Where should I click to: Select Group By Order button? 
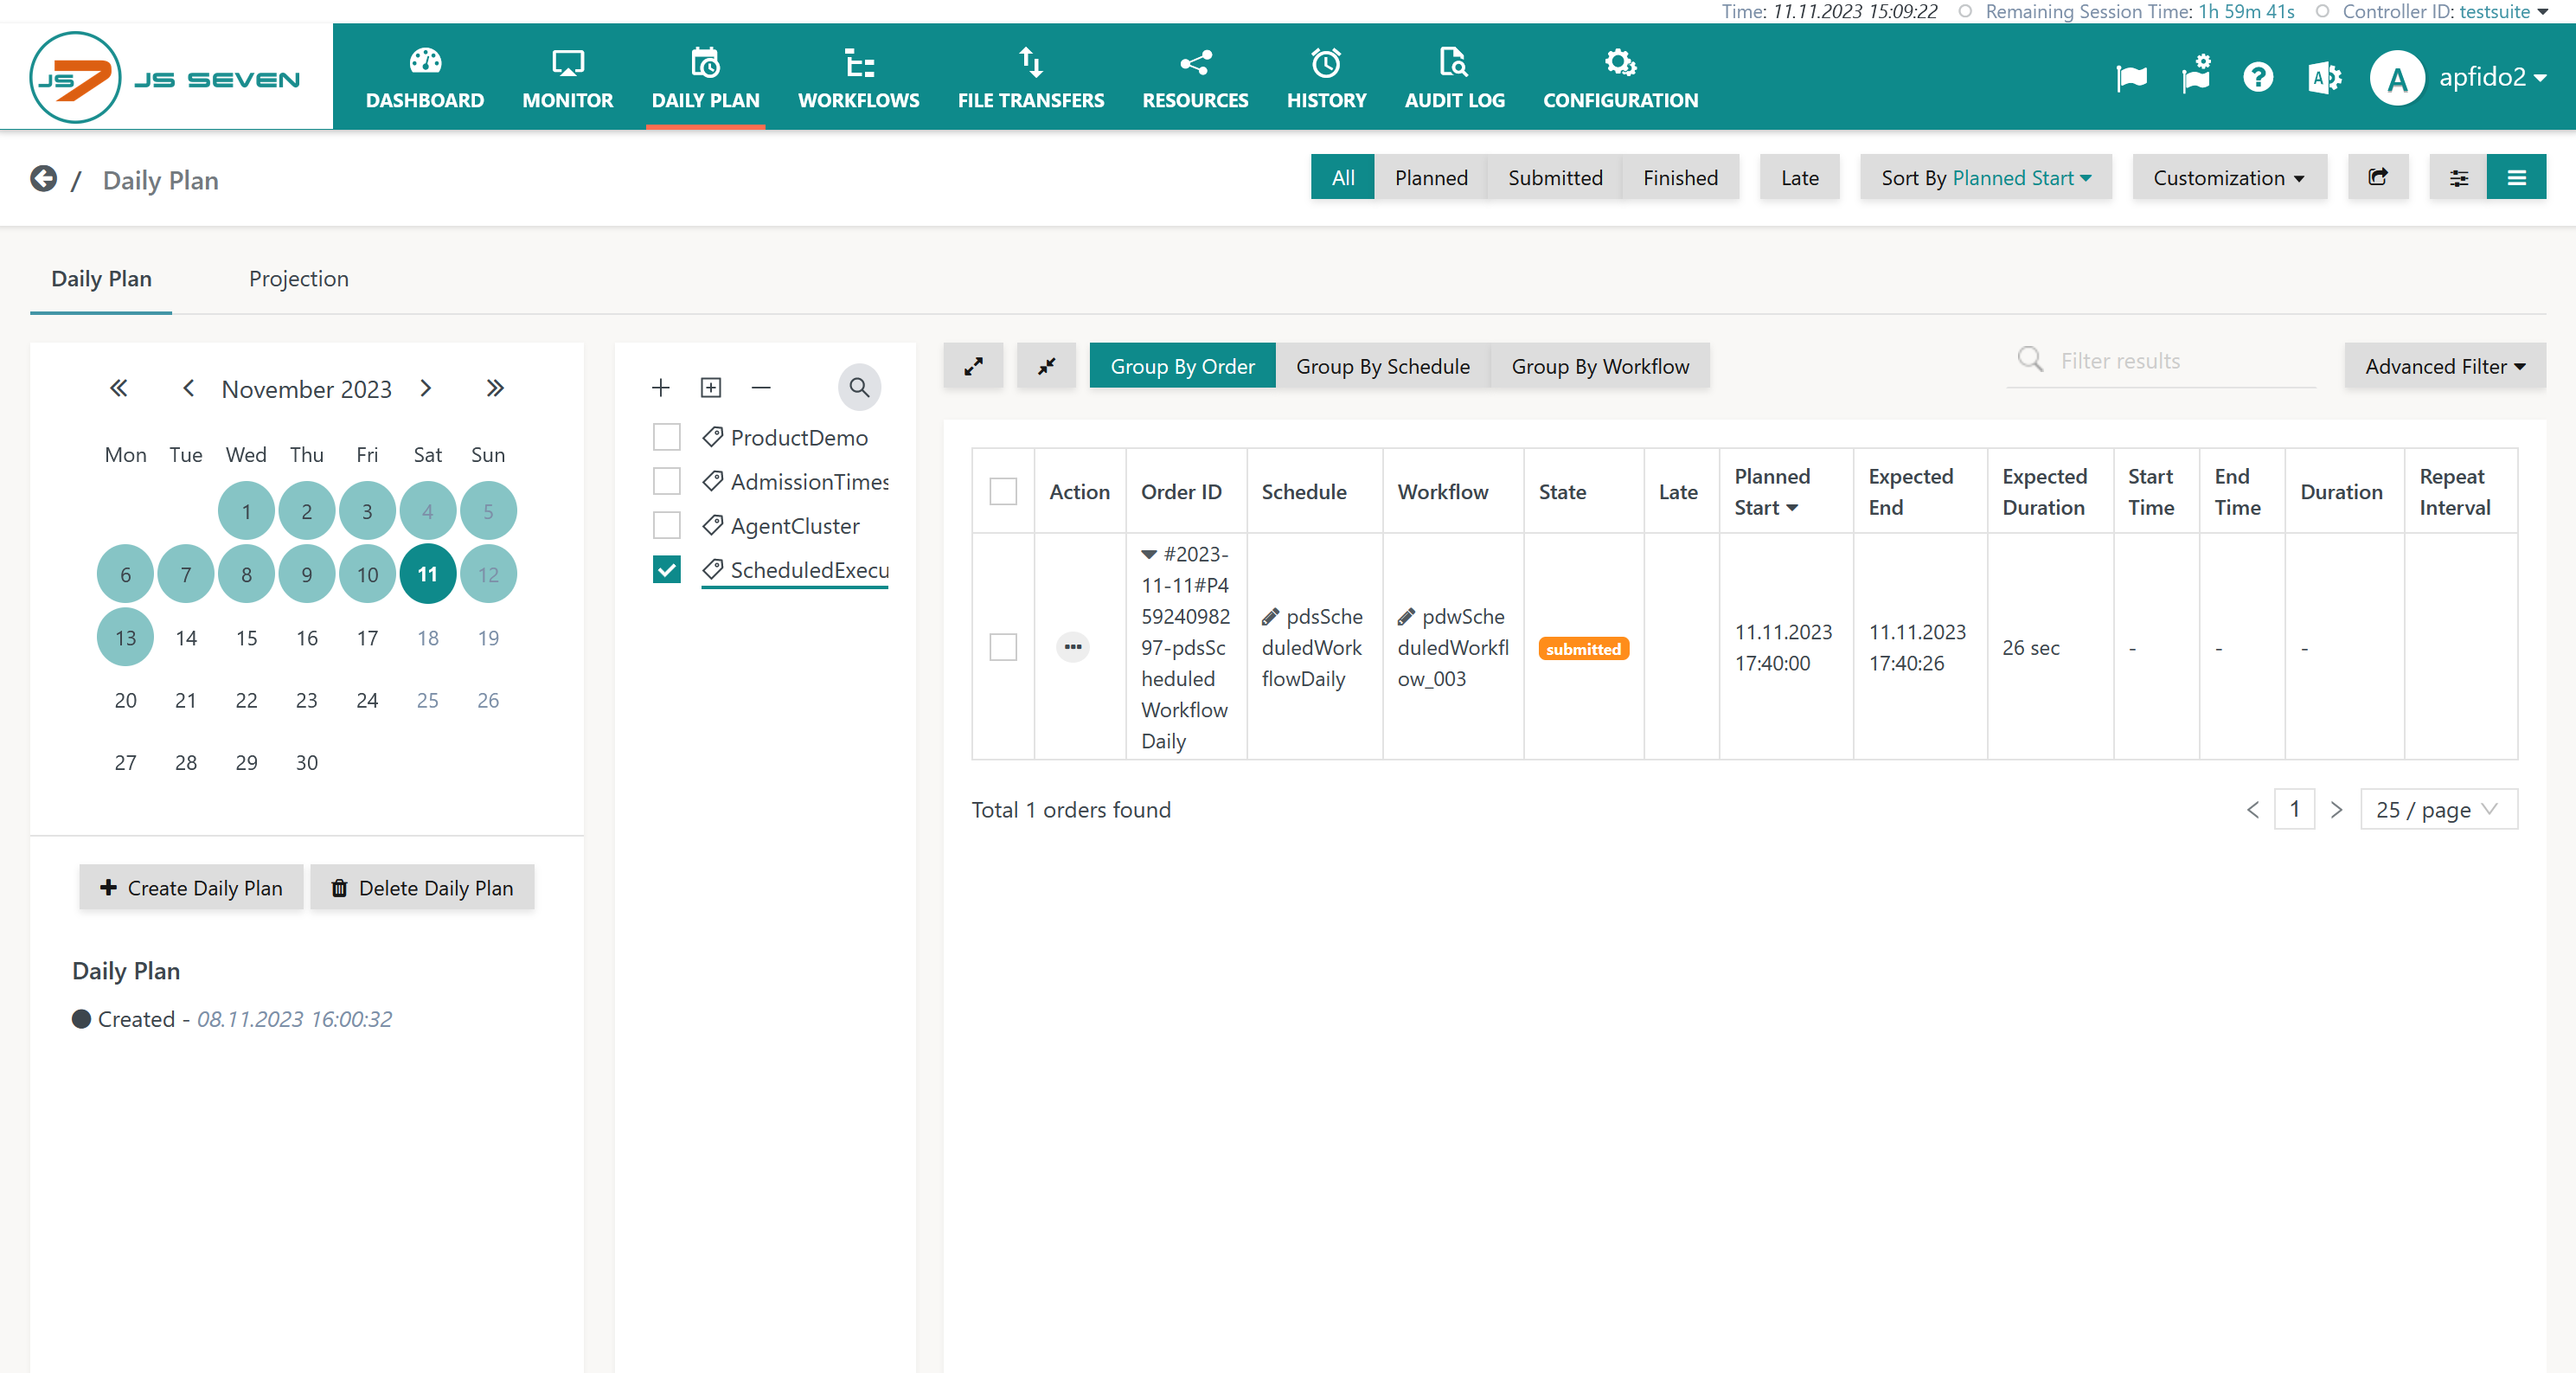1182,366
